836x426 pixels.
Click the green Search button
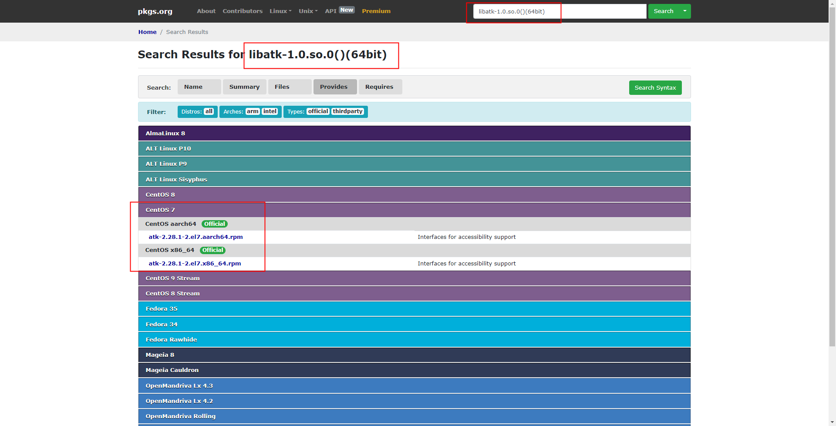tap(663, 11)
